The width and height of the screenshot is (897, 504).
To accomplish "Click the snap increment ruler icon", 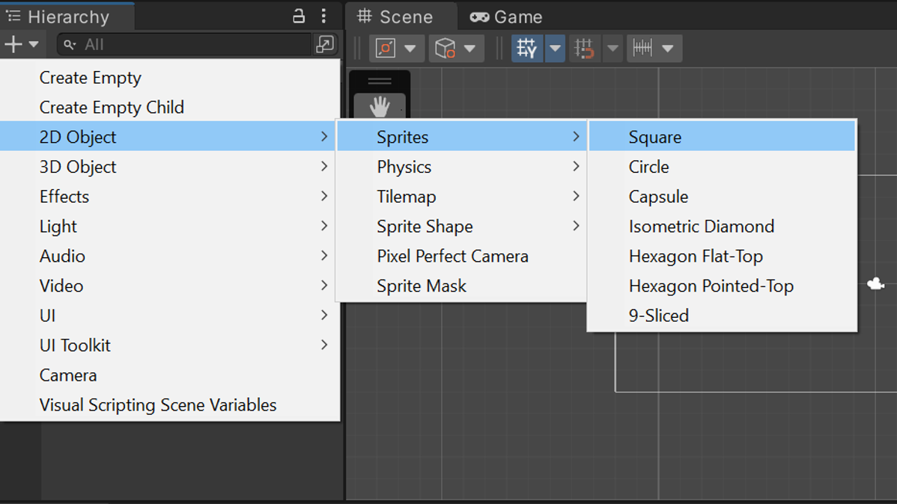I will [642, 48].
